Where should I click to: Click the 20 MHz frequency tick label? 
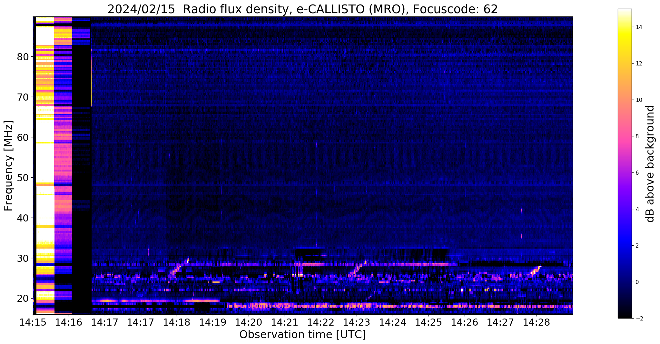(x=23, y=299)
